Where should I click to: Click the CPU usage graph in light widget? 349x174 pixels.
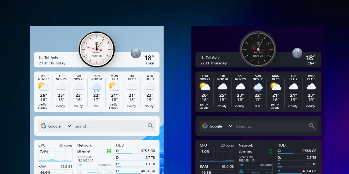(x=56, y=155)
